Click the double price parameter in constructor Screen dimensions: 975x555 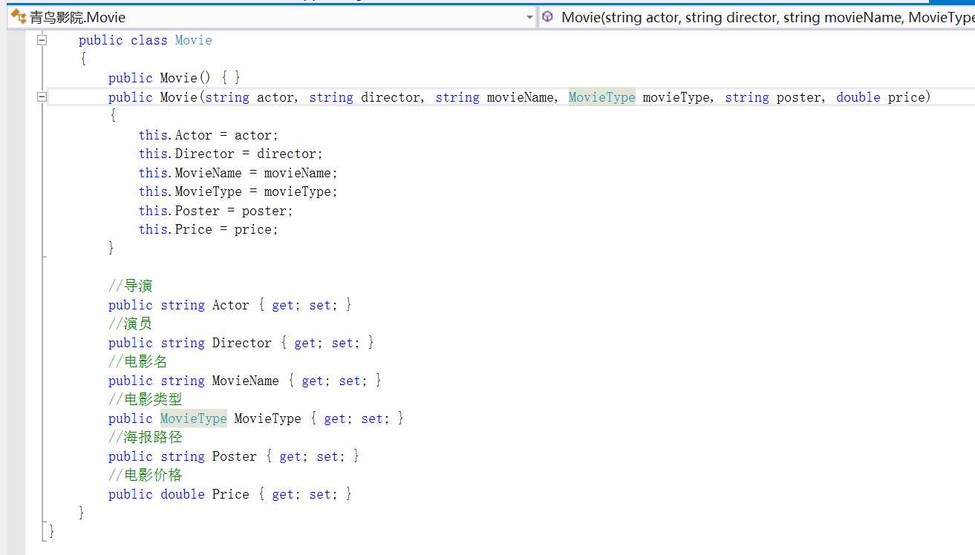pos(881,97)
